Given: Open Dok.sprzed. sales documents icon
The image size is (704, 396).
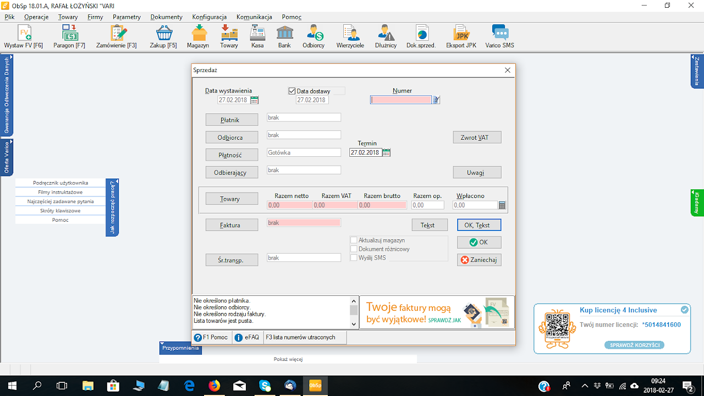Looking at the screenshot, I should pyautogui.click(x=421, y=37).
